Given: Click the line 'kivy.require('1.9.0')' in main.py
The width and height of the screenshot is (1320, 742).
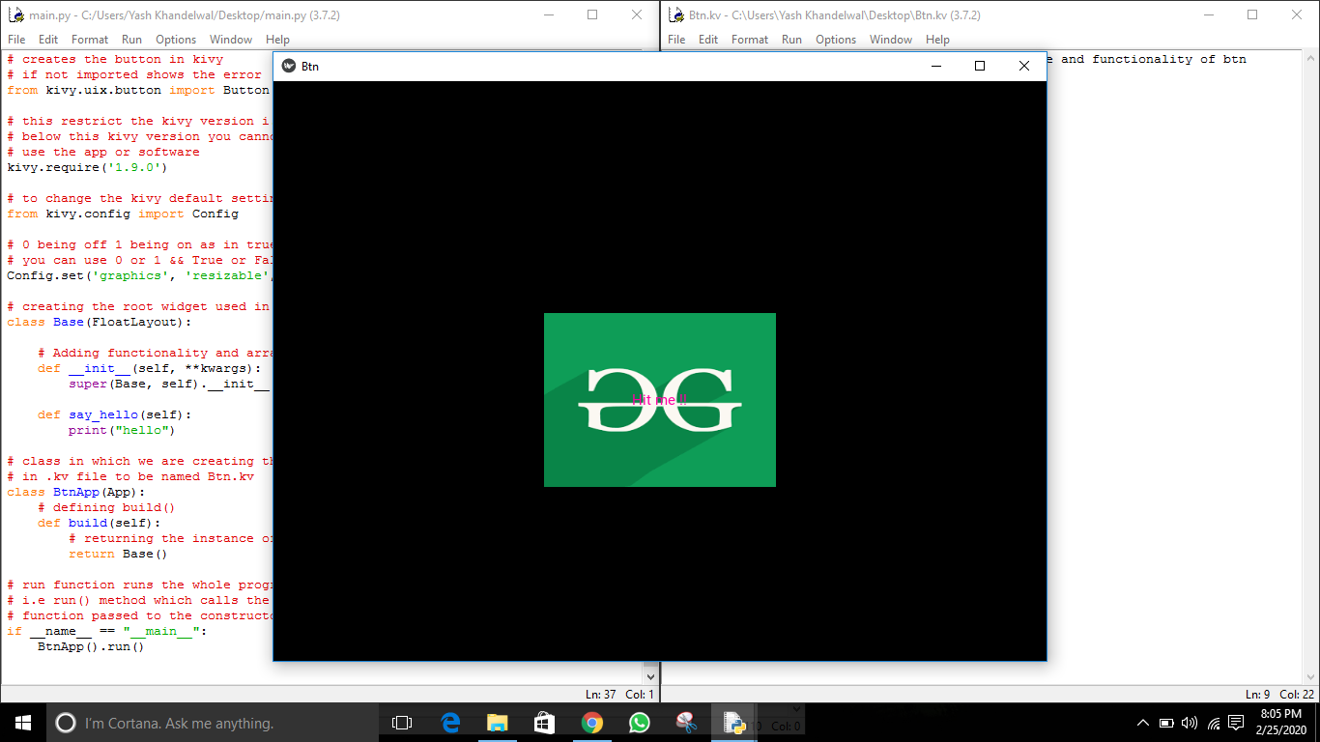Looking at the screenshot, I should click(87, 167).
